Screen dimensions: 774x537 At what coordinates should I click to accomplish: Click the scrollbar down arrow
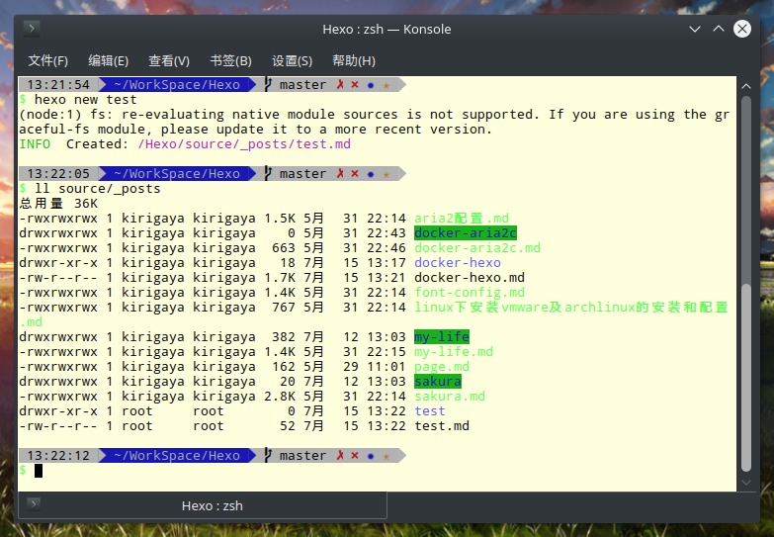[746, 483]
